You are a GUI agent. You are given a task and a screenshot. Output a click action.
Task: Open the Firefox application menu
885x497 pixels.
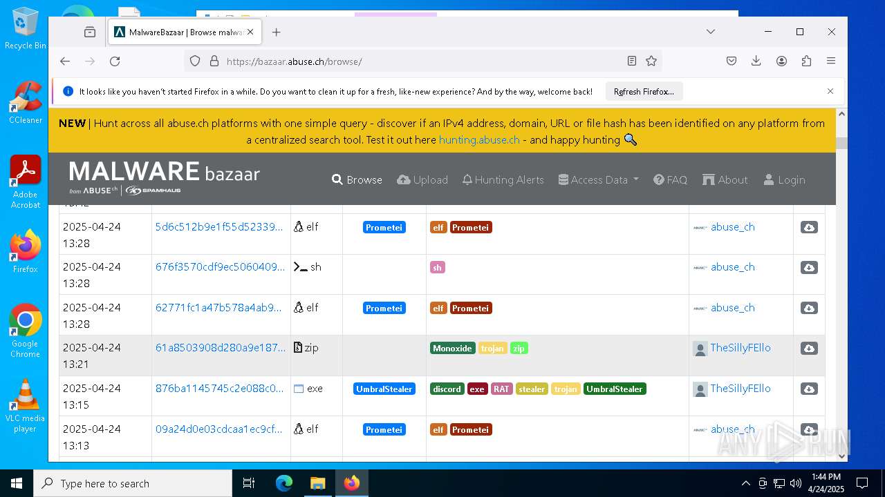pos(831,61)
